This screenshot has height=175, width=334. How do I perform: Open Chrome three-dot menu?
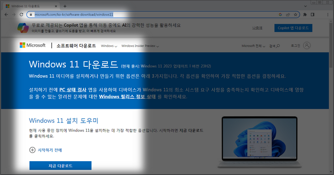click(328, 14)
